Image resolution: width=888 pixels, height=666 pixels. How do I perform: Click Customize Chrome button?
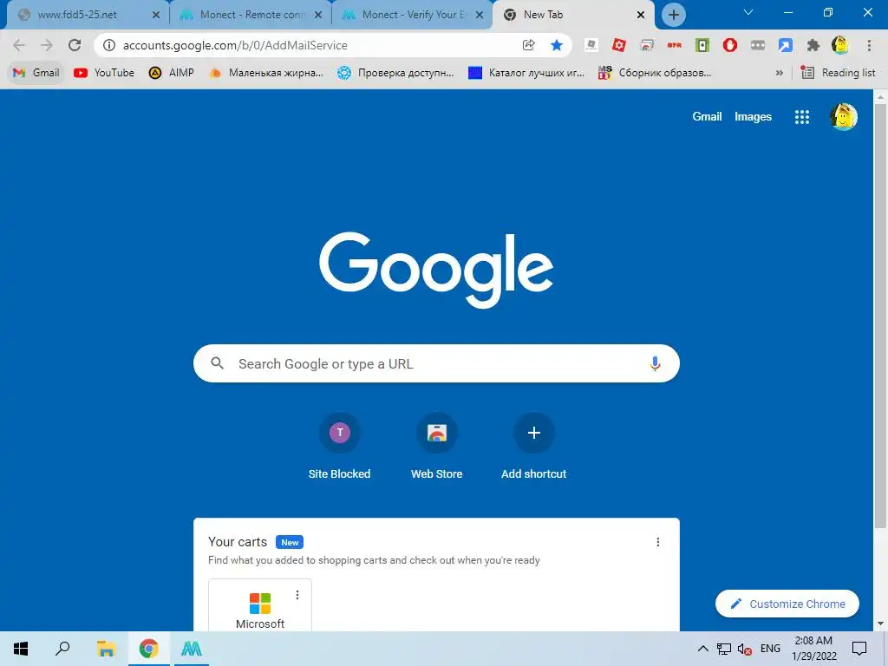tap(787, 604)
